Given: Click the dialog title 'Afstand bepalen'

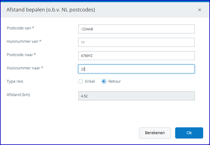Looking at the screenshot, I should click(26, 10).
